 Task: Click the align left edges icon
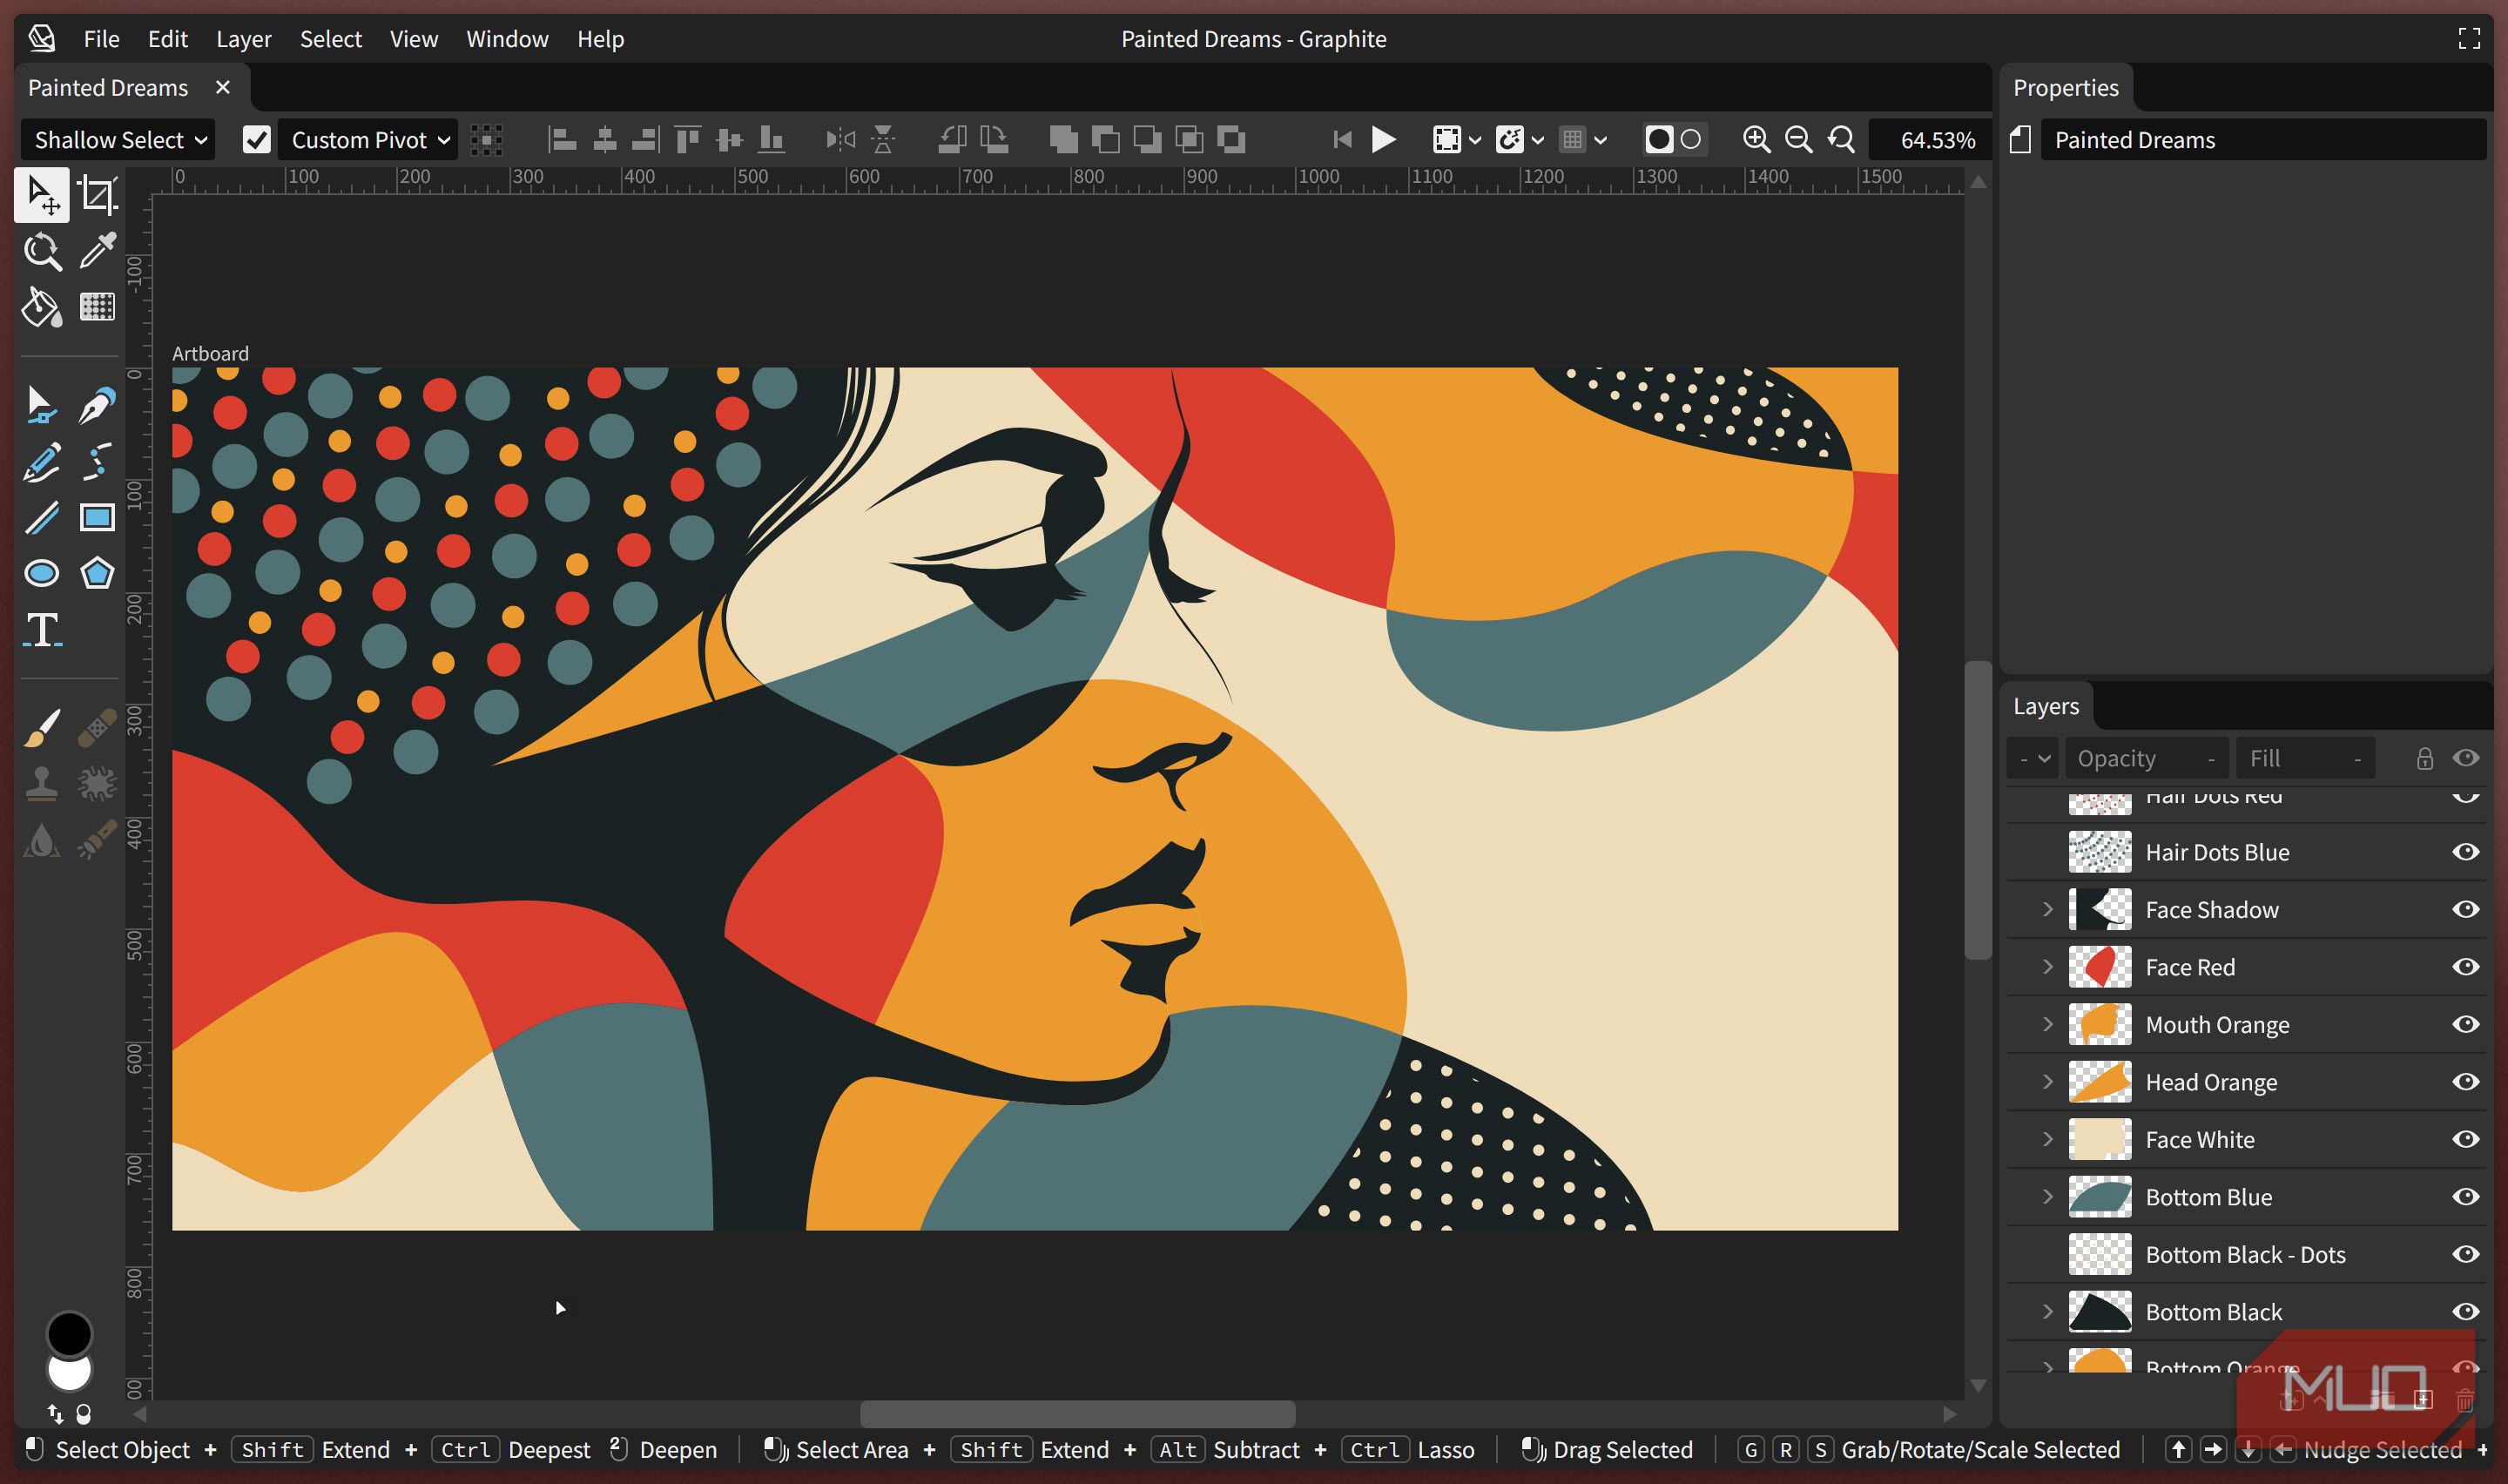pos(563,140)
